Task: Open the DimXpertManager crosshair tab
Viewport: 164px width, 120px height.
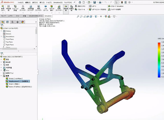Action: 17,22
